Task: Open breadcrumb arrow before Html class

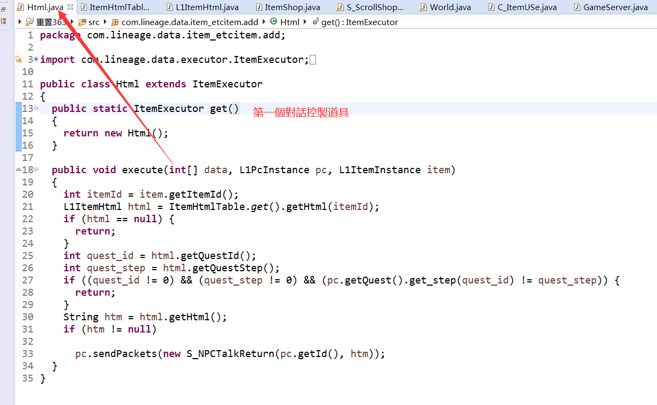Action: tap(264, 22)
